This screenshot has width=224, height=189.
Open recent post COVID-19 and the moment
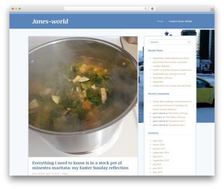point(172,72)
